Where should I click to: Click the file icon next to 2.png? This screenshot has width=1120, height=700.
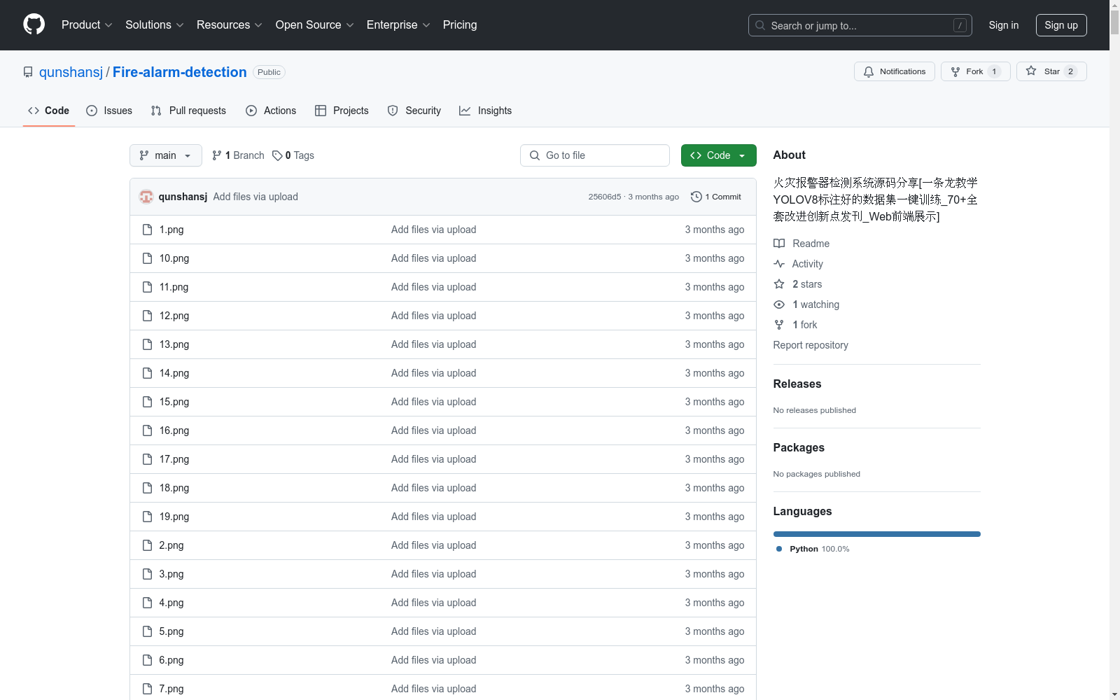tap(147, 545)
